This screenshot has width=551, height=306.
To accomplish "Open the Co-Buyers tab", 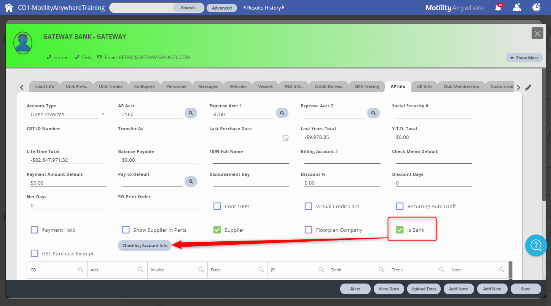I will [x=144, y=86].
